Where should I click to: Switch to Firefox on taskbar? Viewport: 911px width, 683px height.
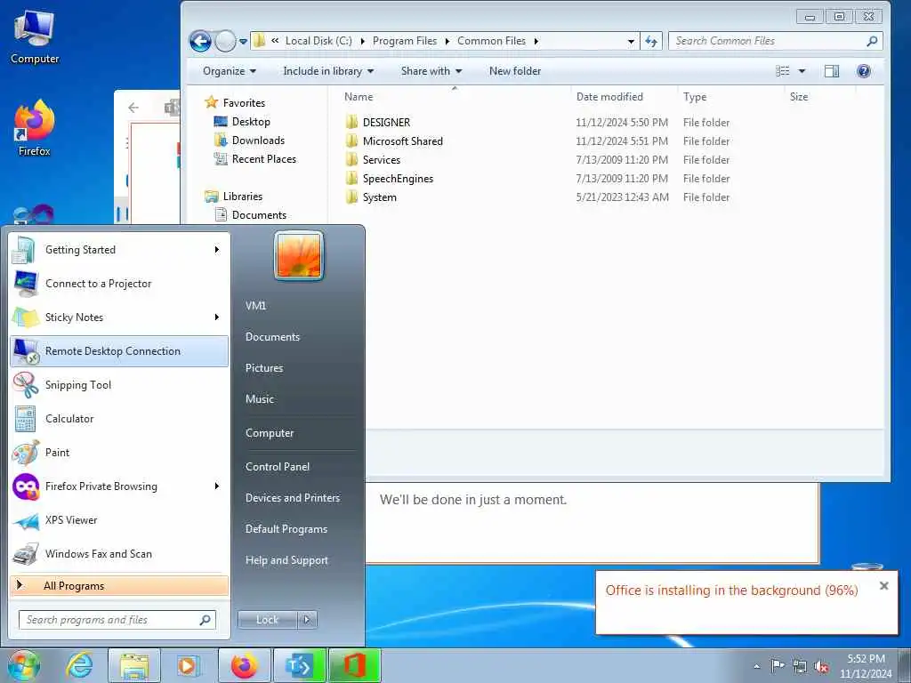coord(244,665)
